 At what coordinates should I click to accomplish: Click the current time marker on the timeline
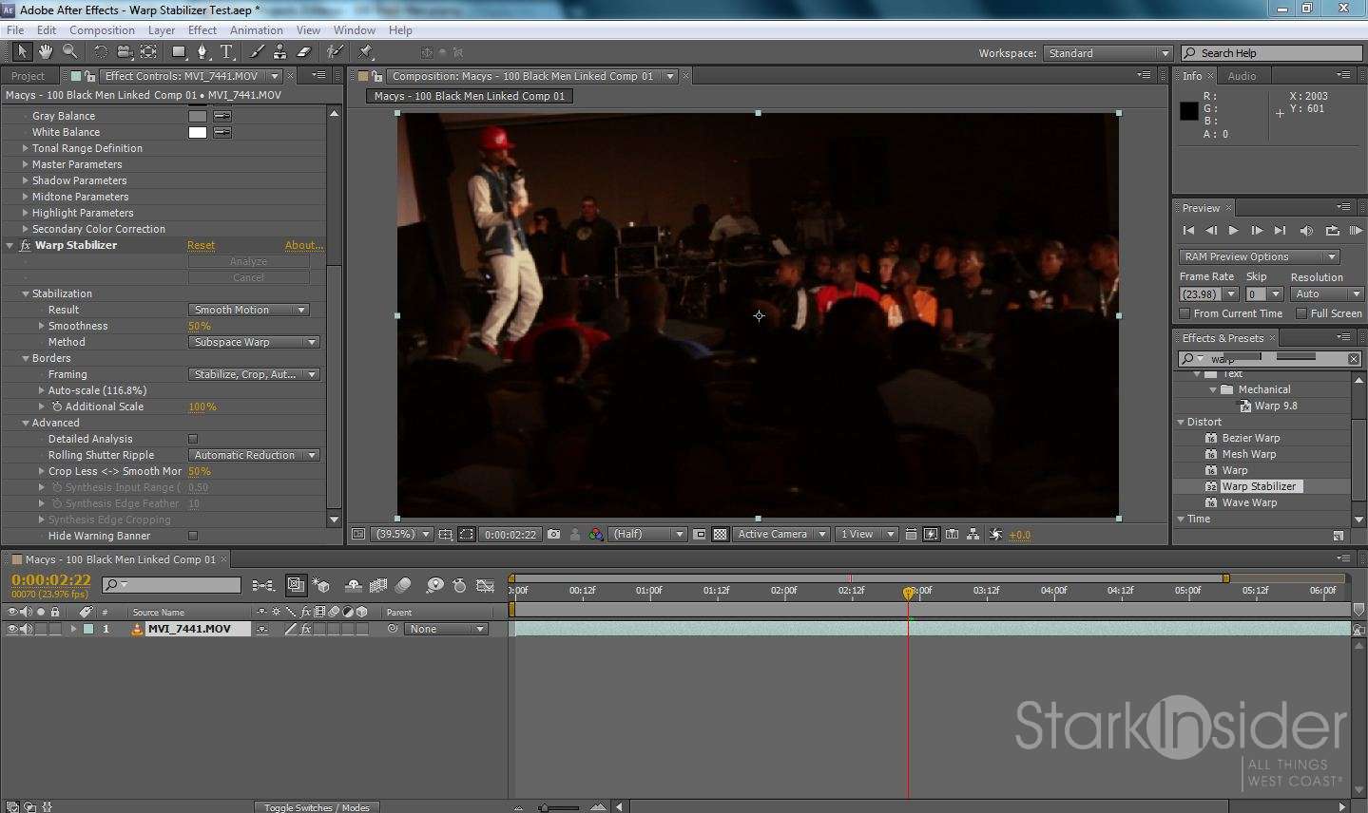coord(909,593)
